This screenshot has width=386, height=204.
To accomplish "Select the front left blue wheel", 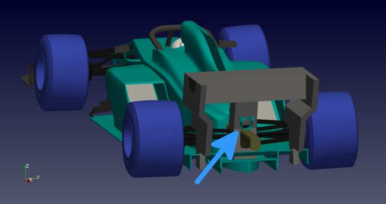I will point(62,72).
